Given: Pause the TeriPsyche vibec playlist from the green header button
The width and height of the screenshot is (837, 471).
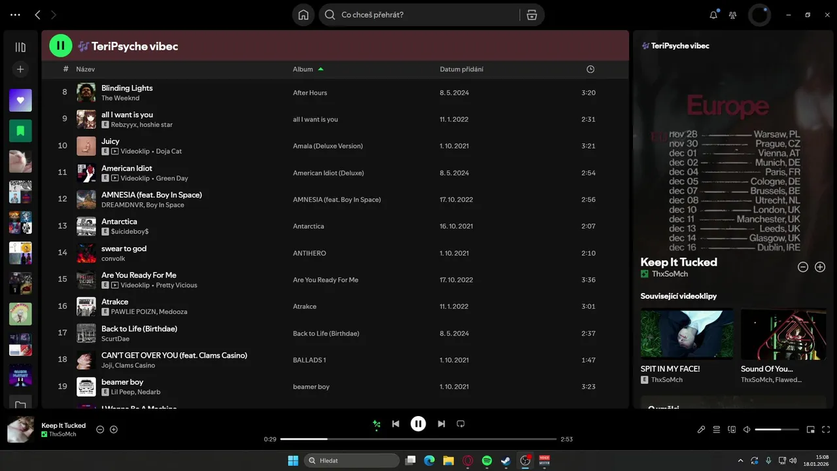Looking at the screenshot, I should 61,46.
